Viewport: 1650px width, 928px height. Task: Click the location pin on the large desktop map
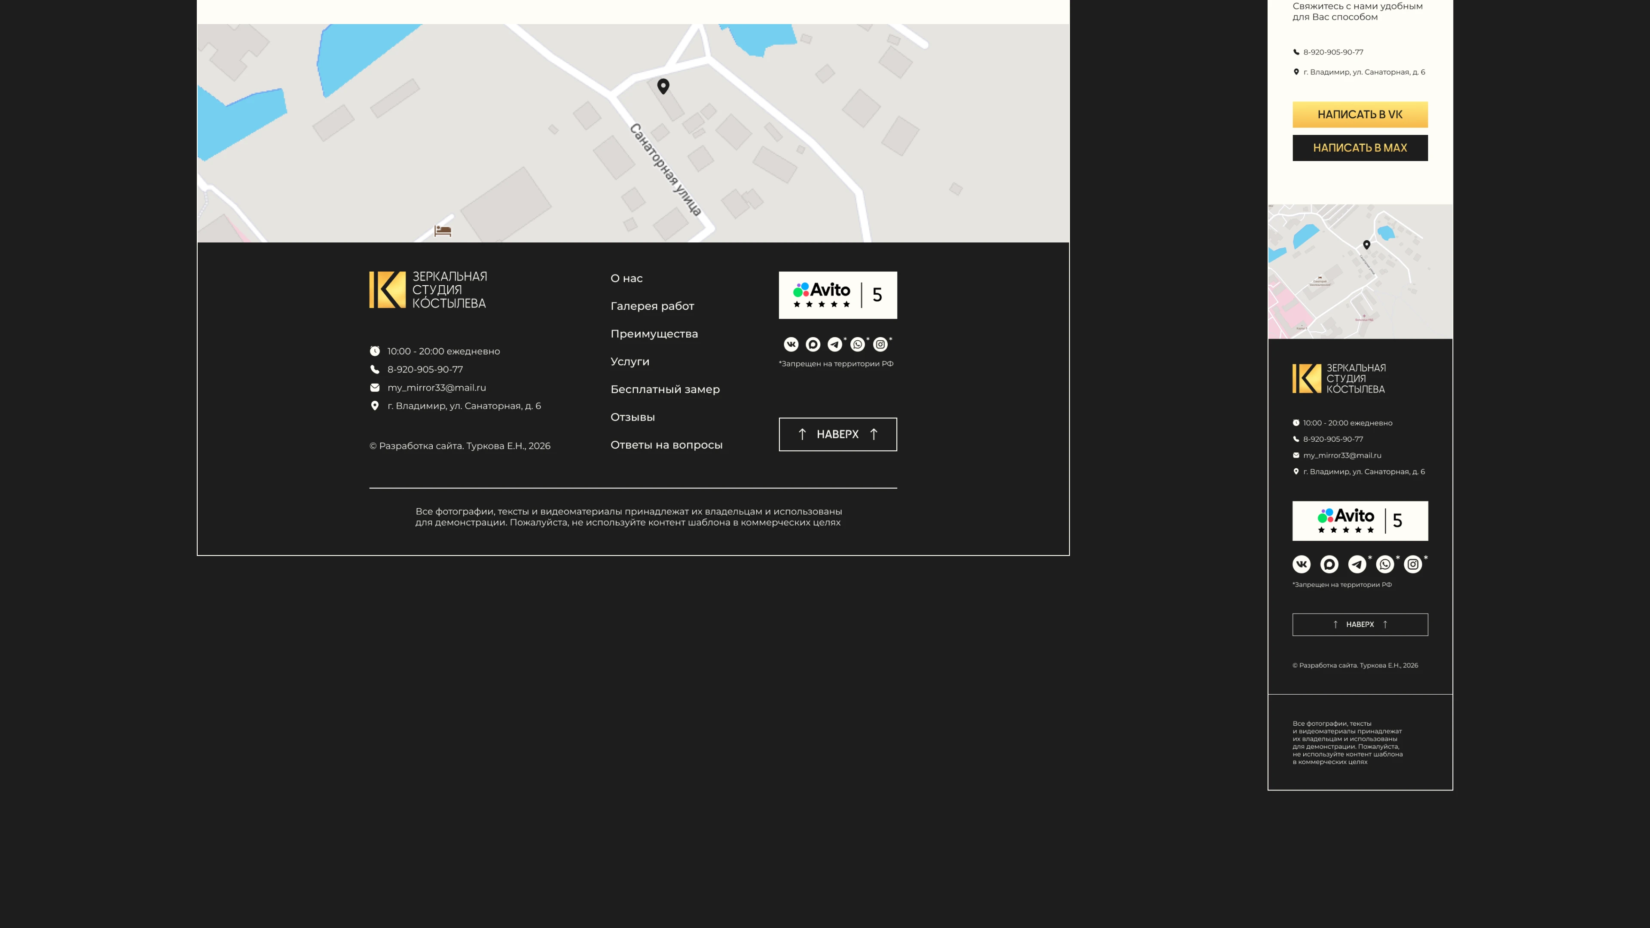tap(663, 86)
